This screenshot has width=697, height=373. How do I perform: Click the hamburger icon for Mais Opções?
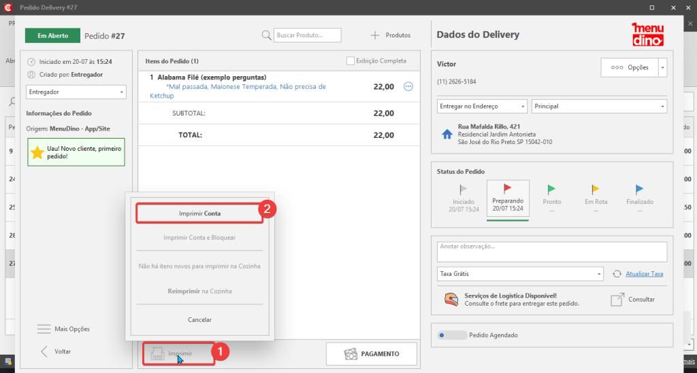click(x=44, y=329)
